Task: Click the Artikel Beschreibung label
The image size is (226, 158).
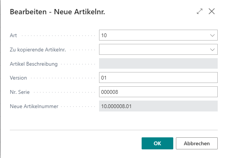Action: tap(34, 64)
